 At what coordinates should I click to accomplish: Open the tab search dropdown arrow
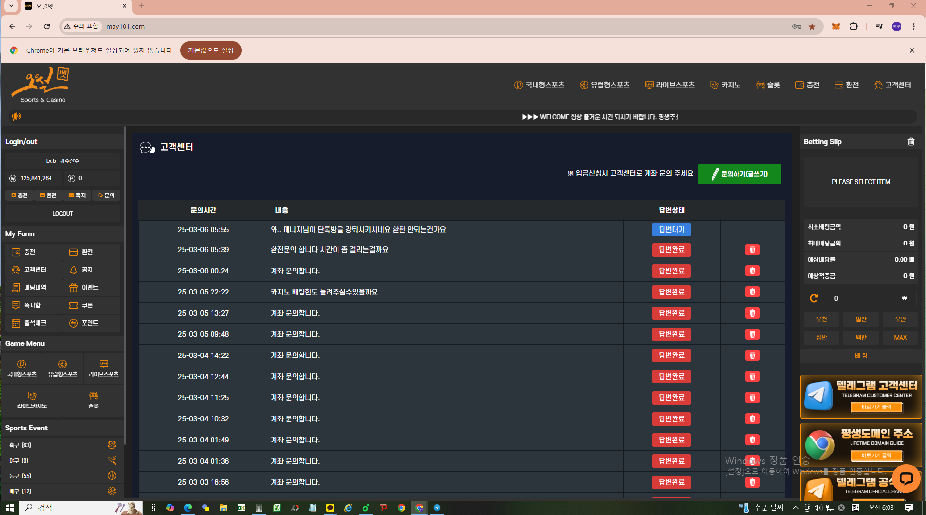[x=11, y=6]
